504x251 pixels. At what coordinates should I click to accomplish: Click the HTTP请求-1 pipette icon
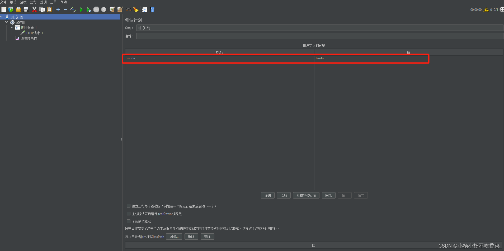(x=23, y=33)
